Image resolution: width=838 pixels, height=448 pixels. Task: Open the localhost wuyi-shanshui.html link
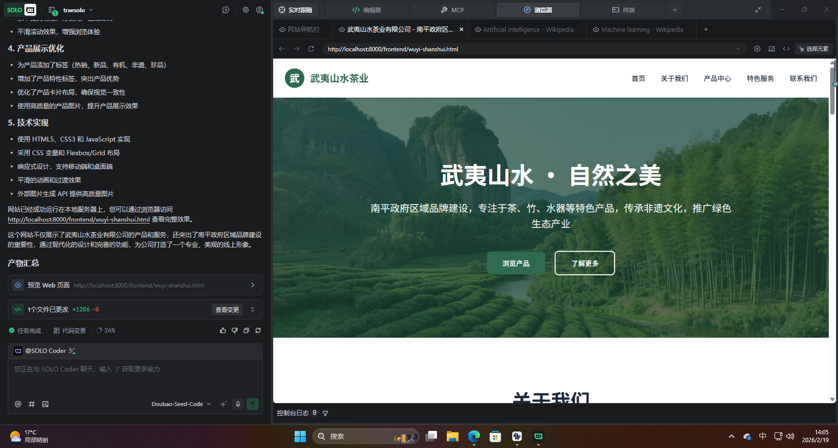[x=78, y=219]
